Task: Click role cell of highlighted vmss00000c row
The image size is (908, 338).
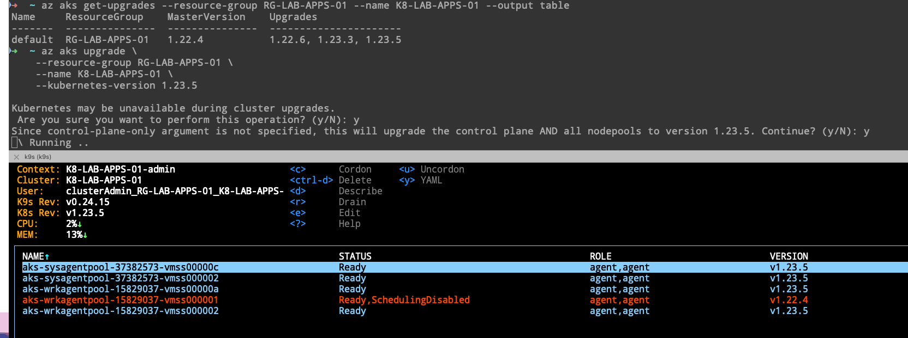Action: (x=620, y=267)
